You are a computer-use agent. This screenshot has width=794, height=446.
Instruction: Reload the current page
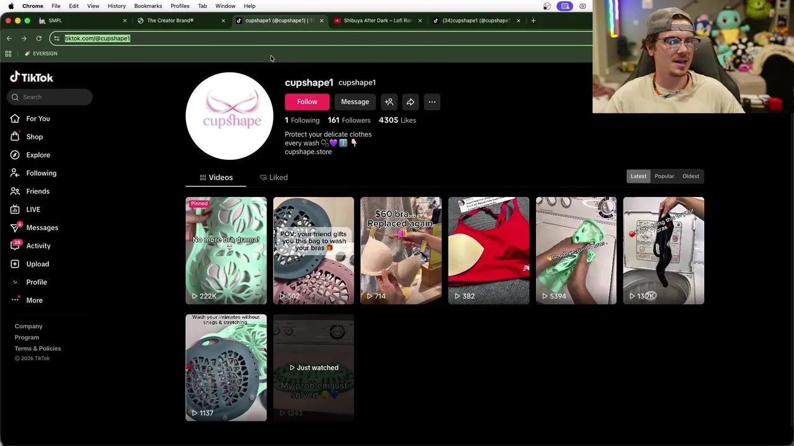[x=38, y=38]
